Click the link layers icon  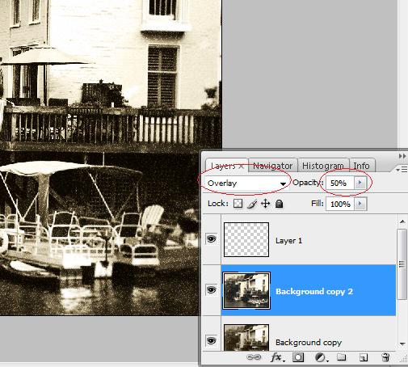click(254, 357)
